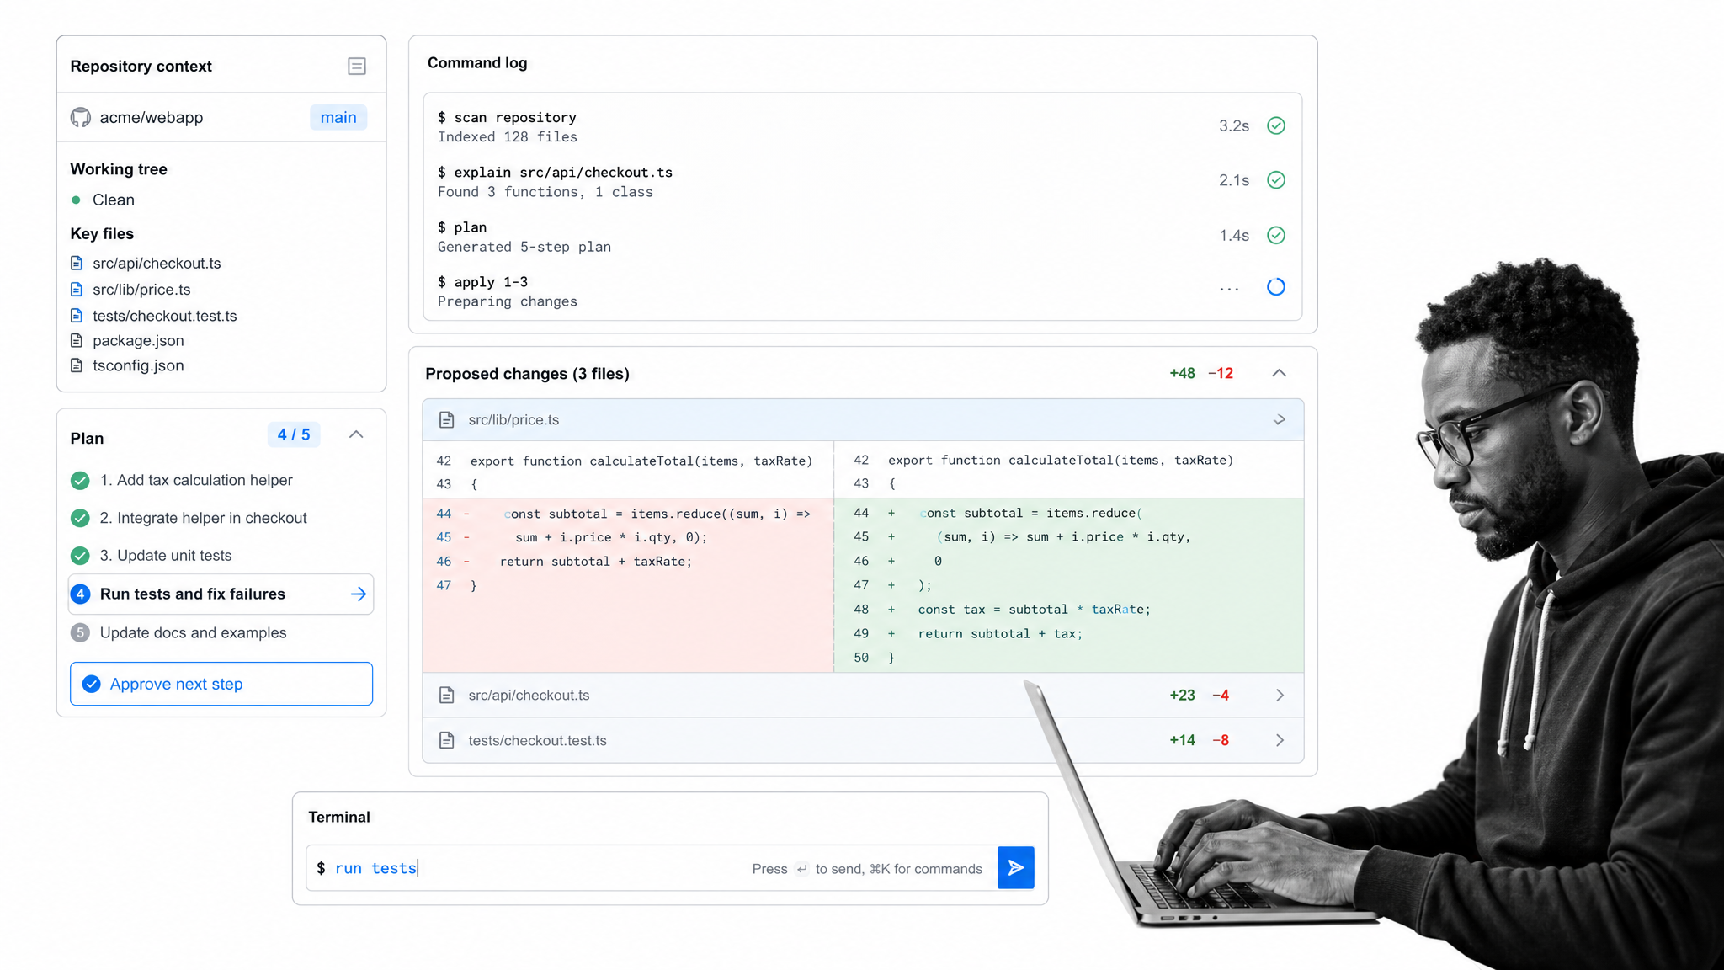
Task: Select the main branch badge
Action: click(338, 117)
